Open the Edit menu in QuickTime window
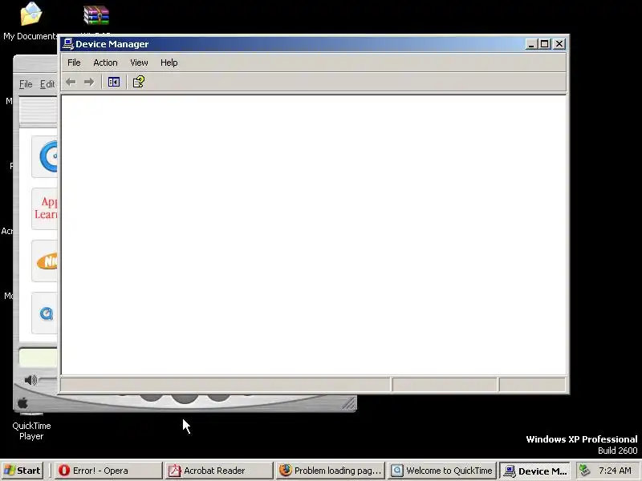 pos(47,84)
